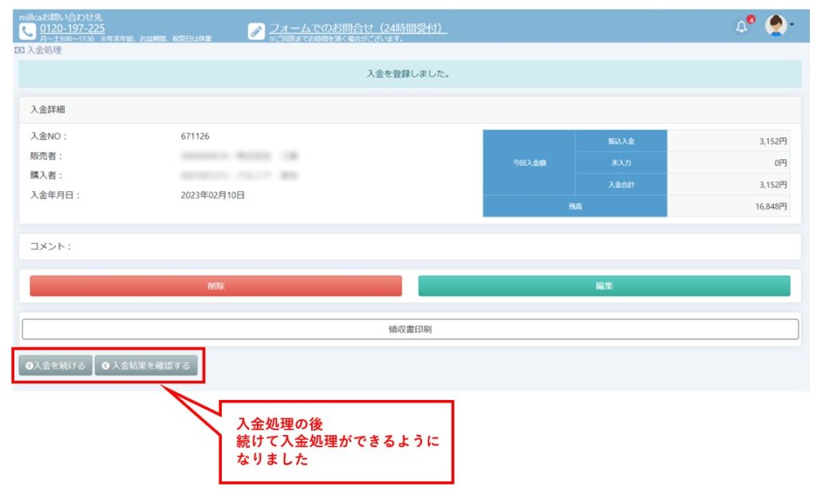Click the コメント field area
The height and width of the screenshot is (490, 817).
pyautogui.click(x=409, y=246)
